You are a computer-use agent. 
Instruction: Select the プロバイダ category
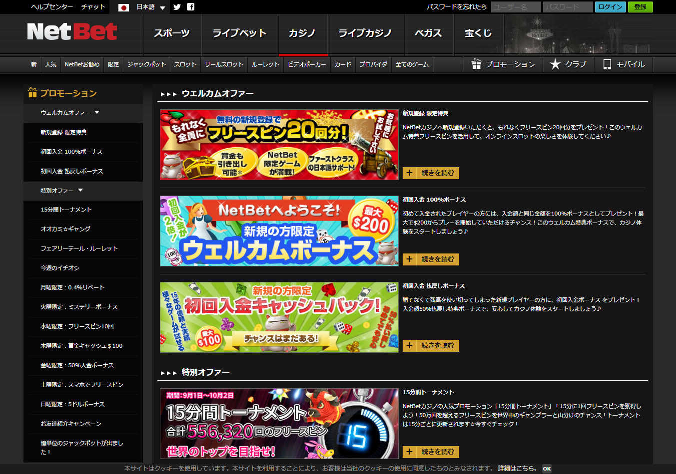(x=373, y=64)
